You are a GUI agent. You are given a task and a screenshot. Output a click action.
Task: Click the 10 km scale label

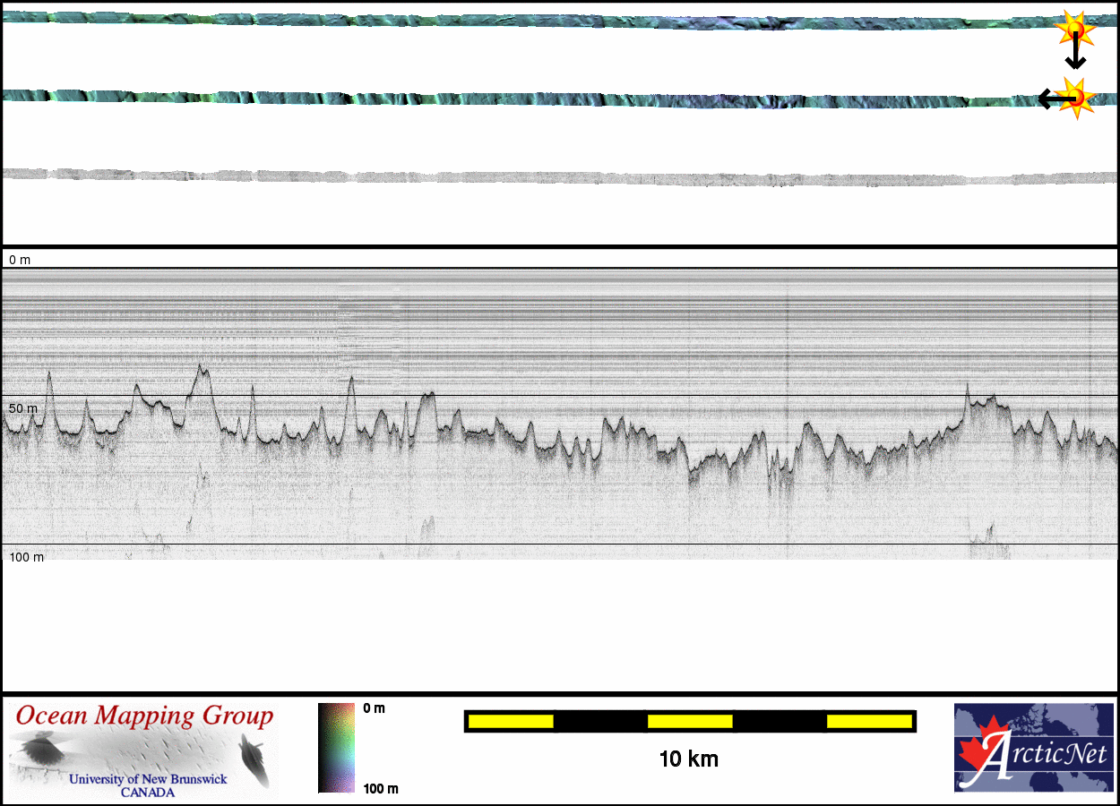pos(688,759)
